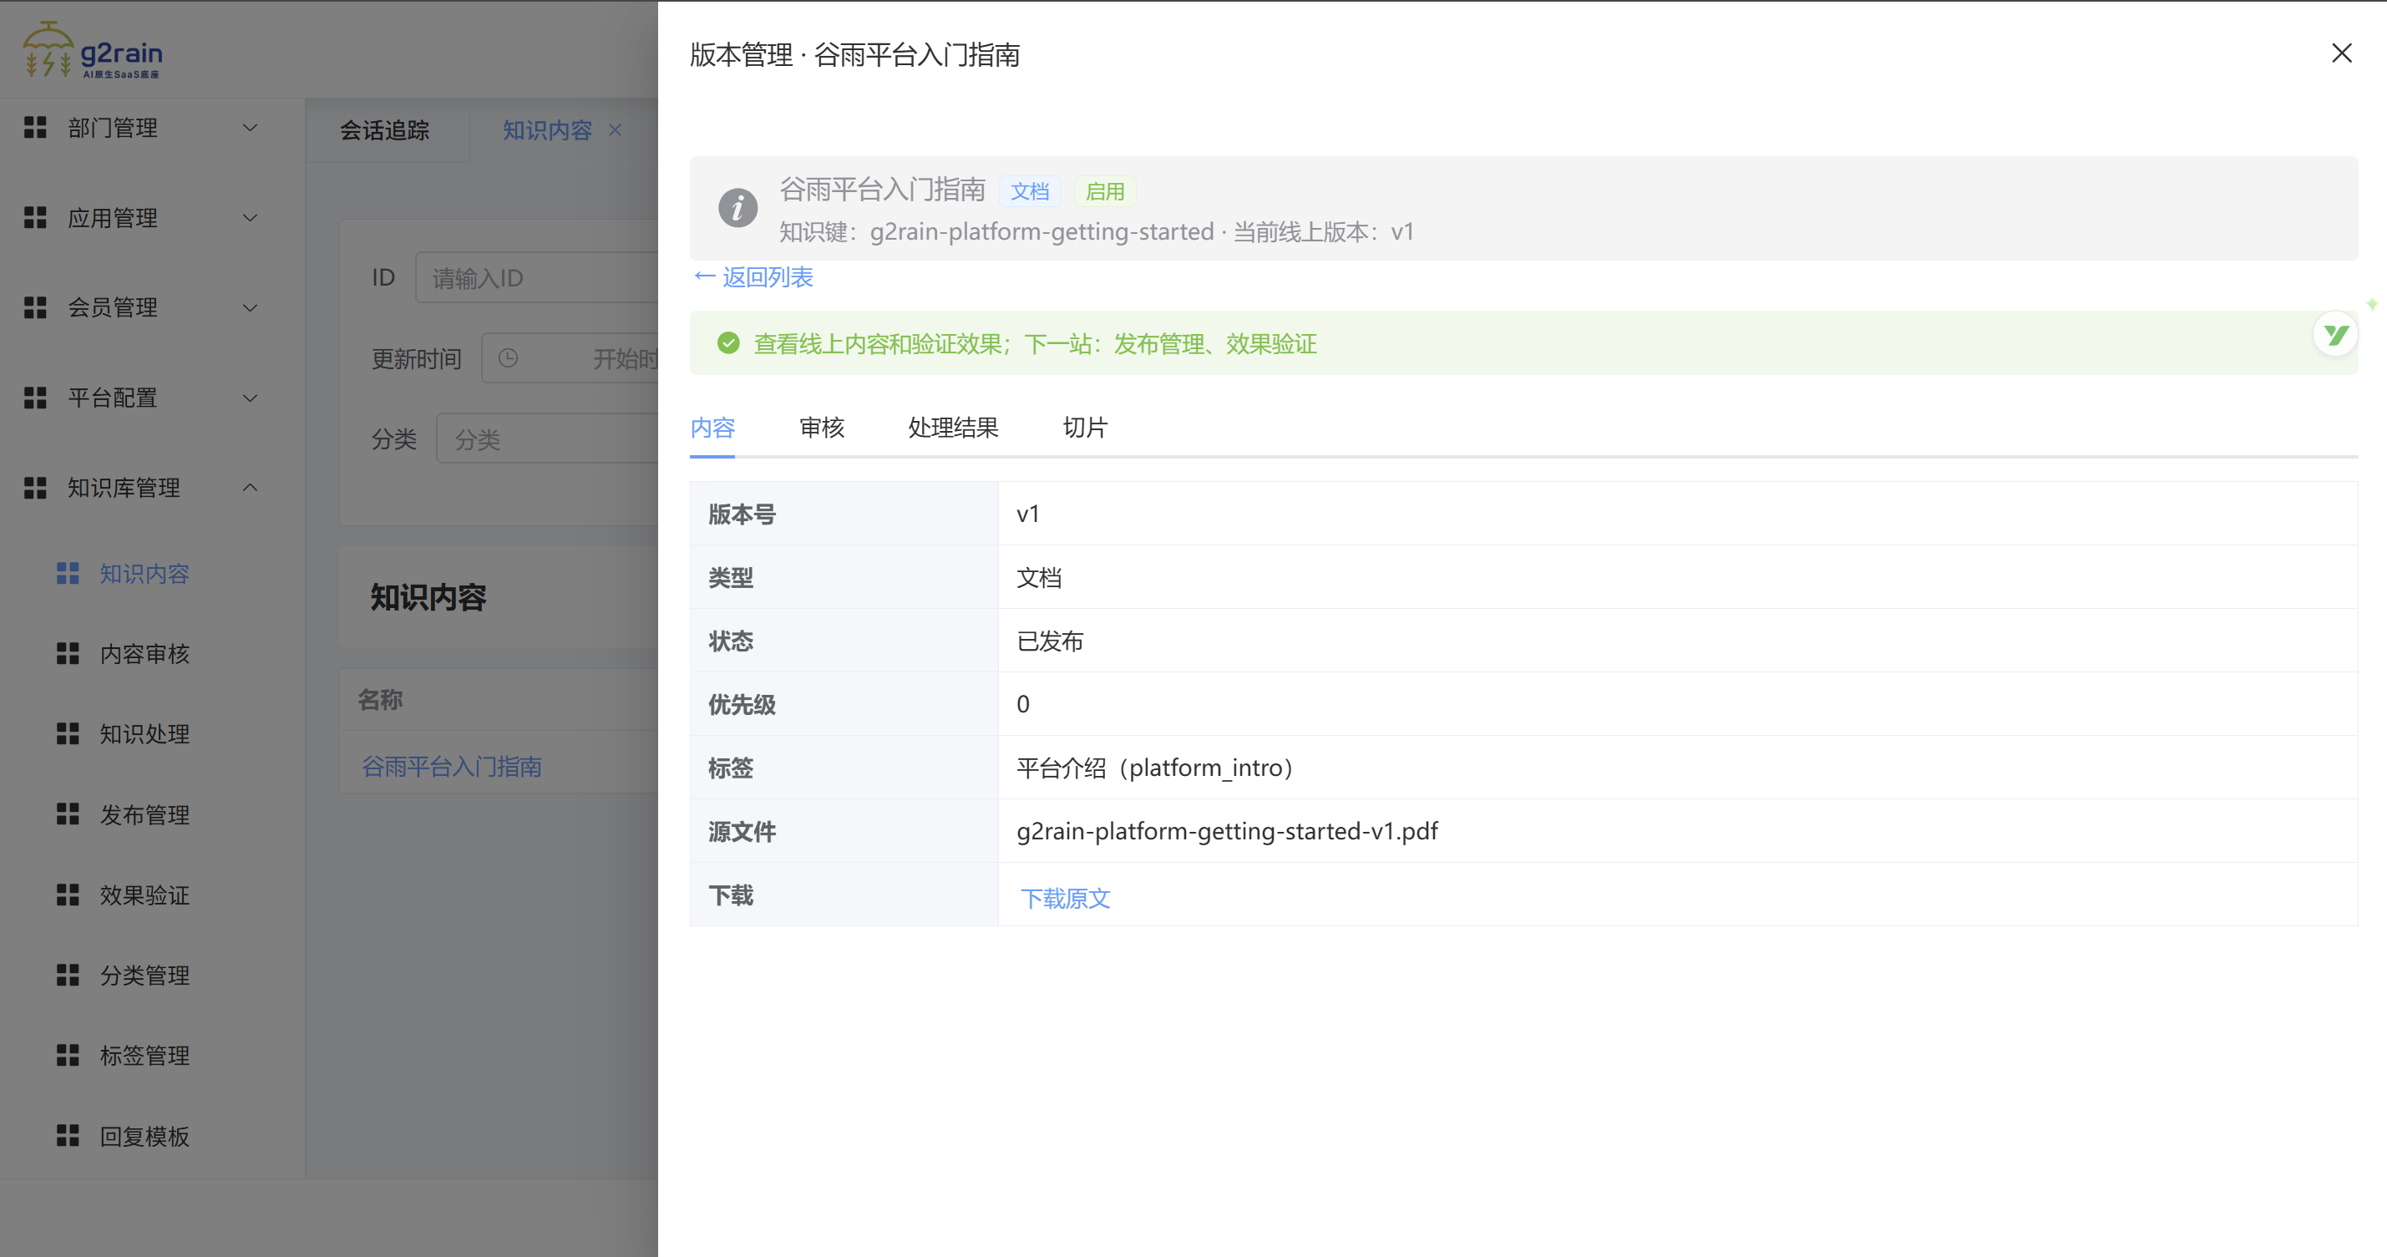Click the grid icon next to 应用管理
2387x1257 pixels.
pos(35,218)
